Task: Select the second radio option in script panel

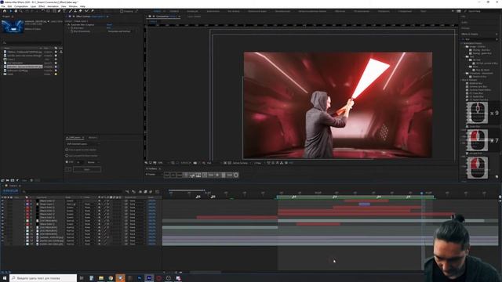Action: 67,156
